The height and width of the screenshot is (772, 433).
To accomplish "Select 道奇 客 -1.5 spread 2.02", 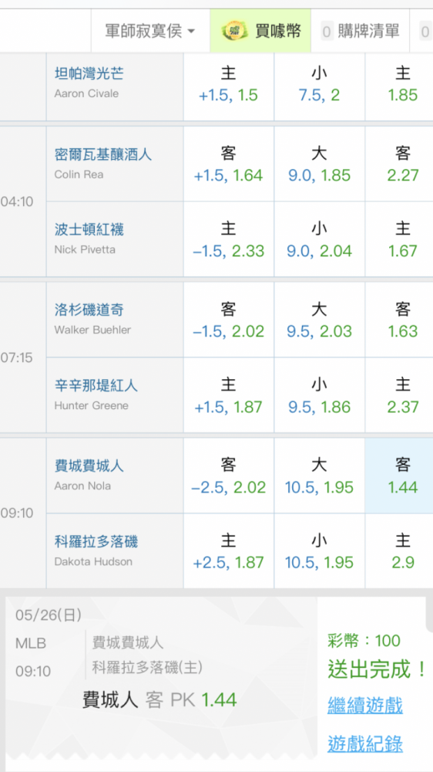I will pyautogui.click(x=229, y=320).
